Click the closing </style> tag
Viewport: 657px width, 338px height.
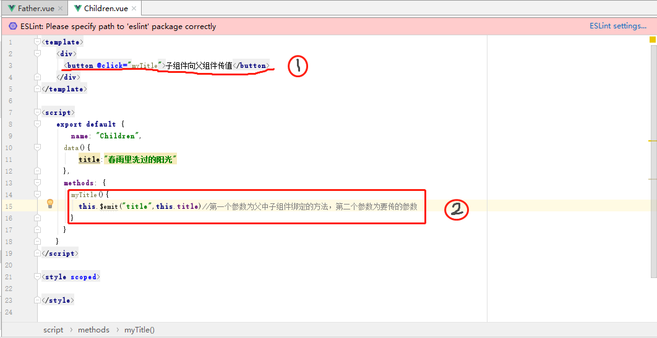[58, 300]
